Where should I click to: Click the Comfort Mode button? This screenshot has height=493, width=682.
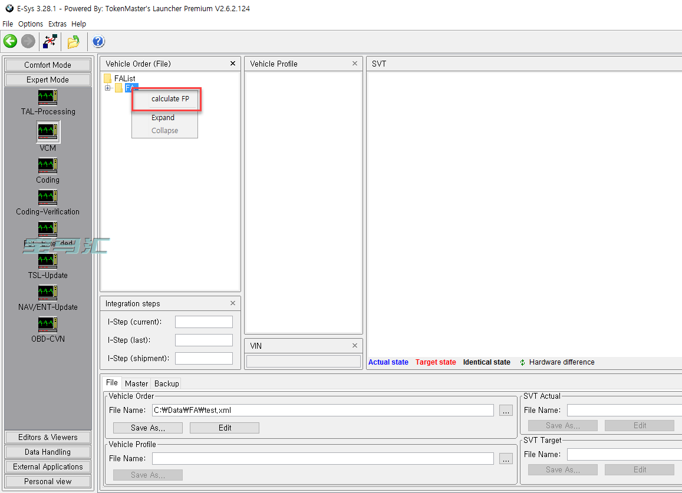click(x=48, y=65)
